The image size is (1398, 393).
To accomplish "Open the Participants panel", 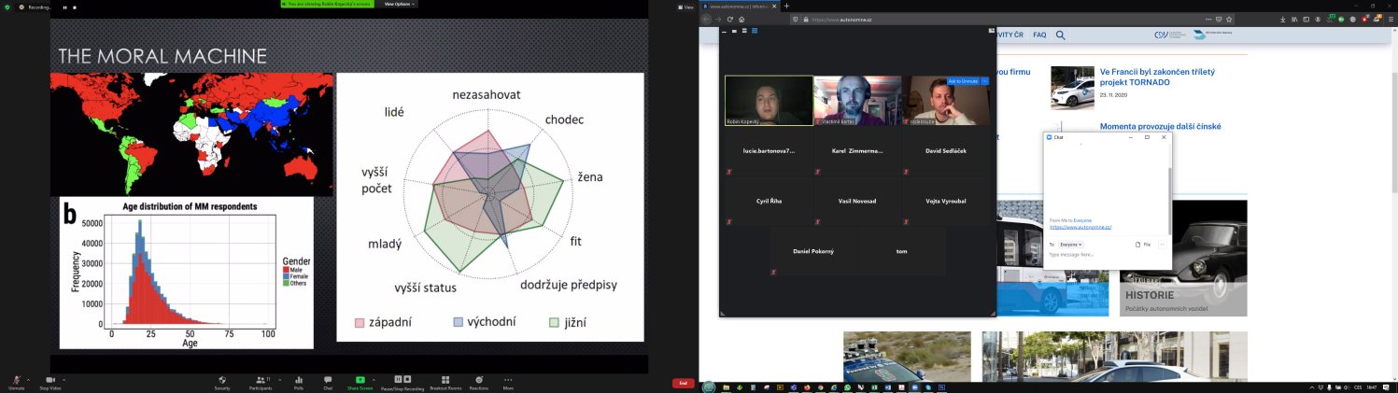I will pos(261,379).
